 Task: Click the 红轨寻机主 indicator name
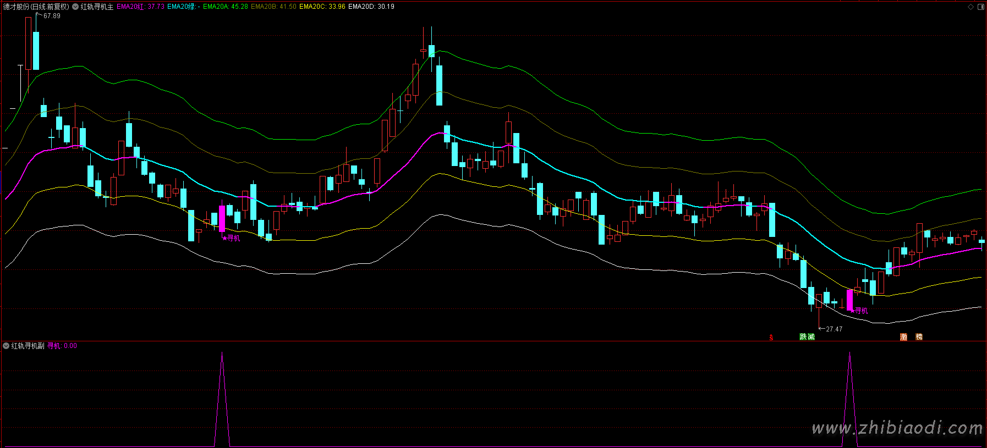point(97,7)
